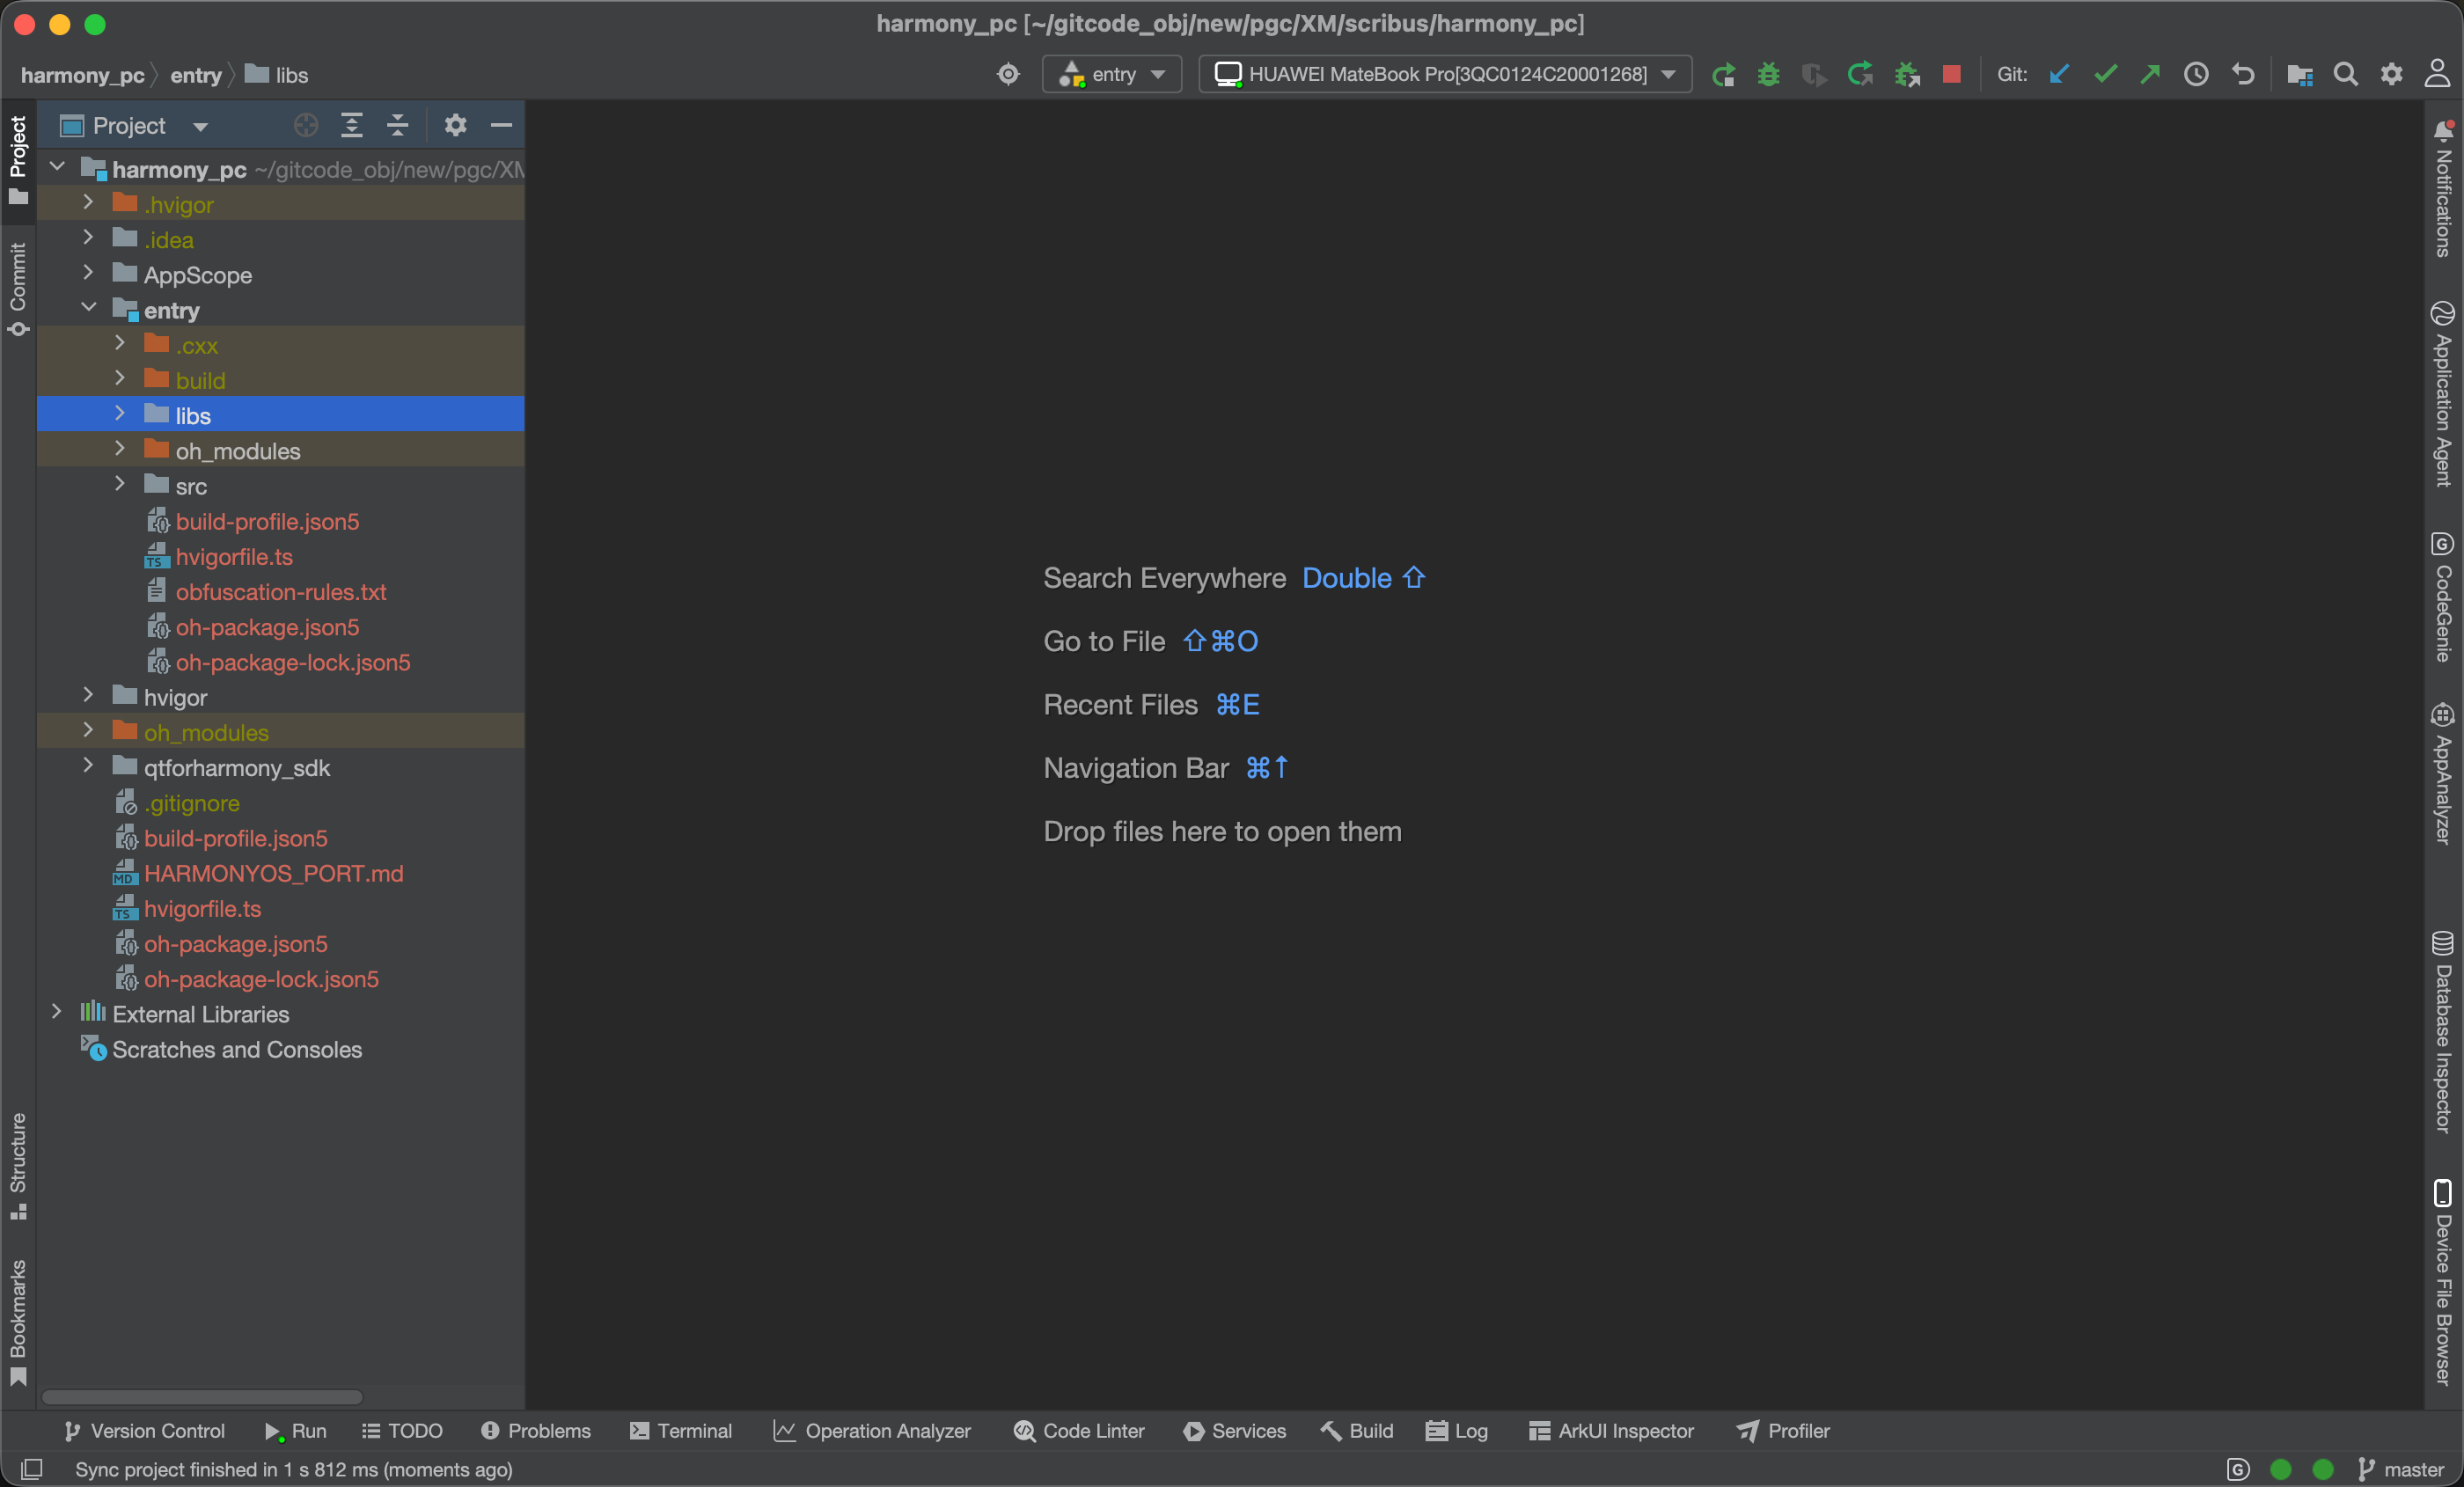Click Collapse All icon in Project panel
This screenshot has height=1487, width=2464.
[397, 125]
